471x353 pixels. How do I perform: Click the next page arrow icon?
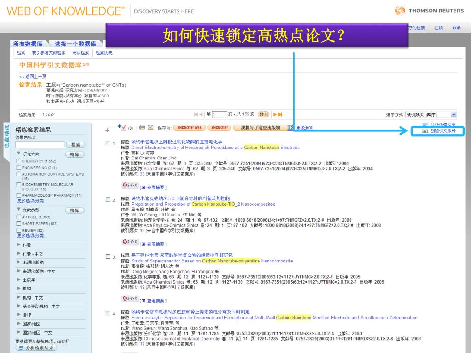click(x=275, y=114)
